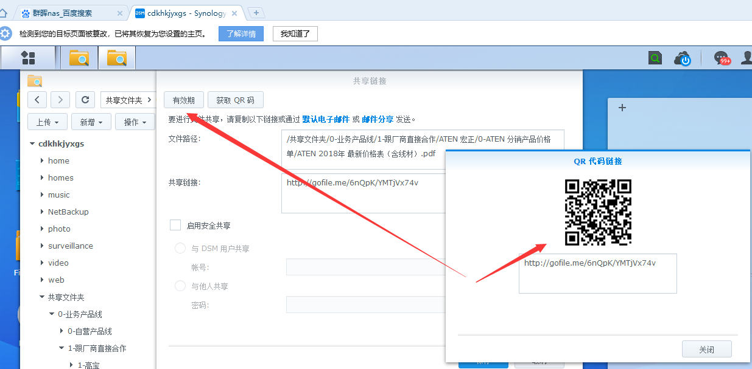Expand the surveillance folder arrow
This screenshot has width=752, height=369.
pyautogui.click(x=42, y=246)
